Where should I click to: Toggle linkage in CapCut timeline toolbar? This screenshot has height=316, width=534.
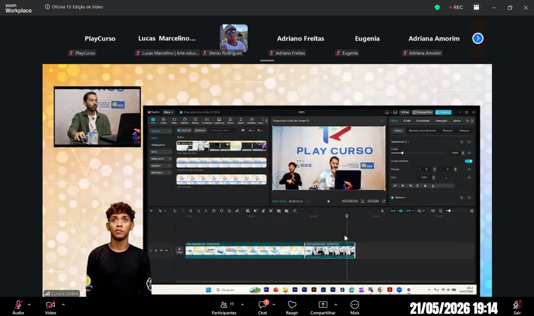click(409, 211)
